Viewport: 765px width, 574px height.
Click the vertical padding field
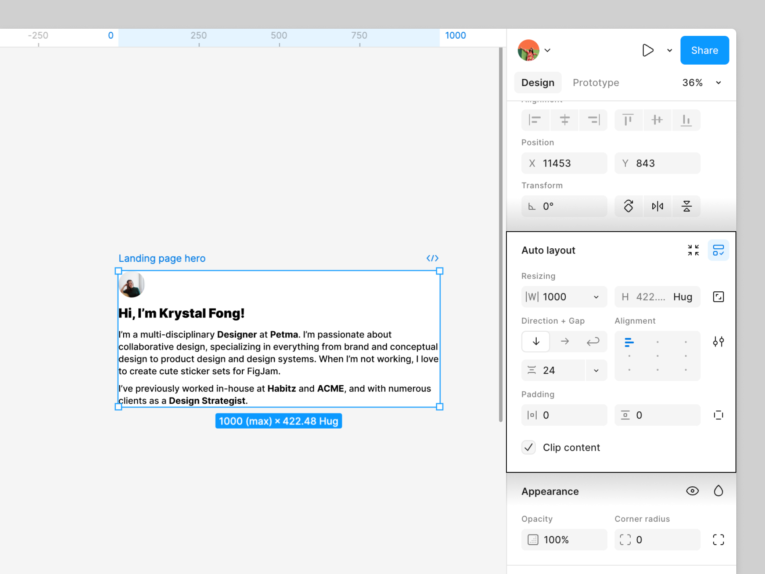pos(657,415)
